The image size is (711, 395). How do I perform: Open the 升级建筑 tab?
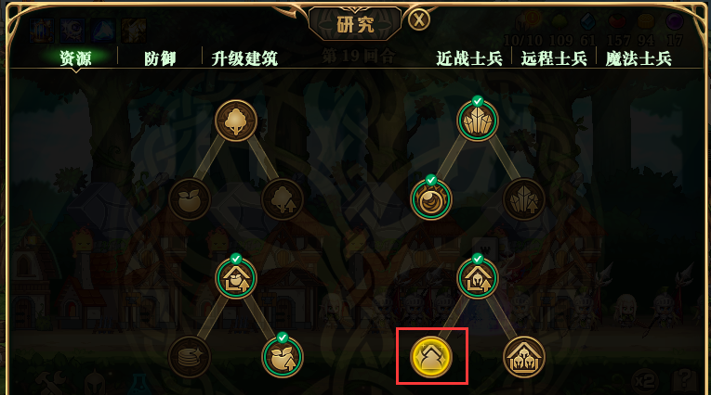(x=244, y=58)
